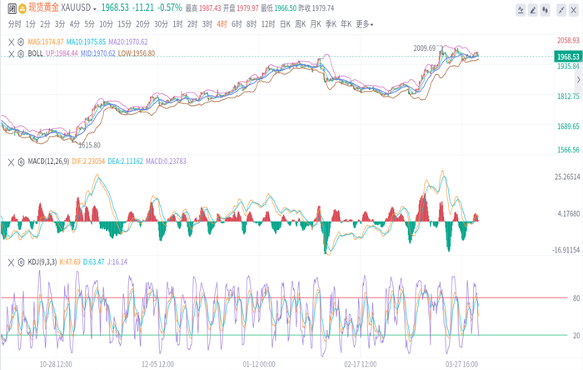Remove the BOLL indicator with its X
This screenshot has height=370, width=583.
(11, 53)
